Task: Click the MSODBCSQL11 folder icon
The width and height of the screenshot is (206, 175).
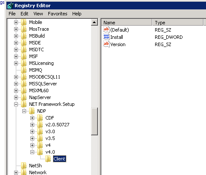Action: 24,77
